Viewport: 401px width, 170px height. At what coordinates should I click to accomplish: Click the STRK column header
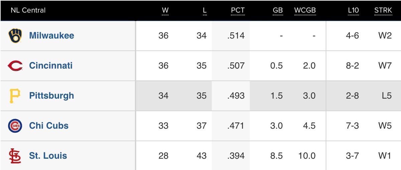383,10
